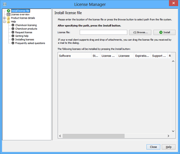Click the table's scroll down arrow
This screenshot has height=154, width=180.
click(x=173, y=131)
